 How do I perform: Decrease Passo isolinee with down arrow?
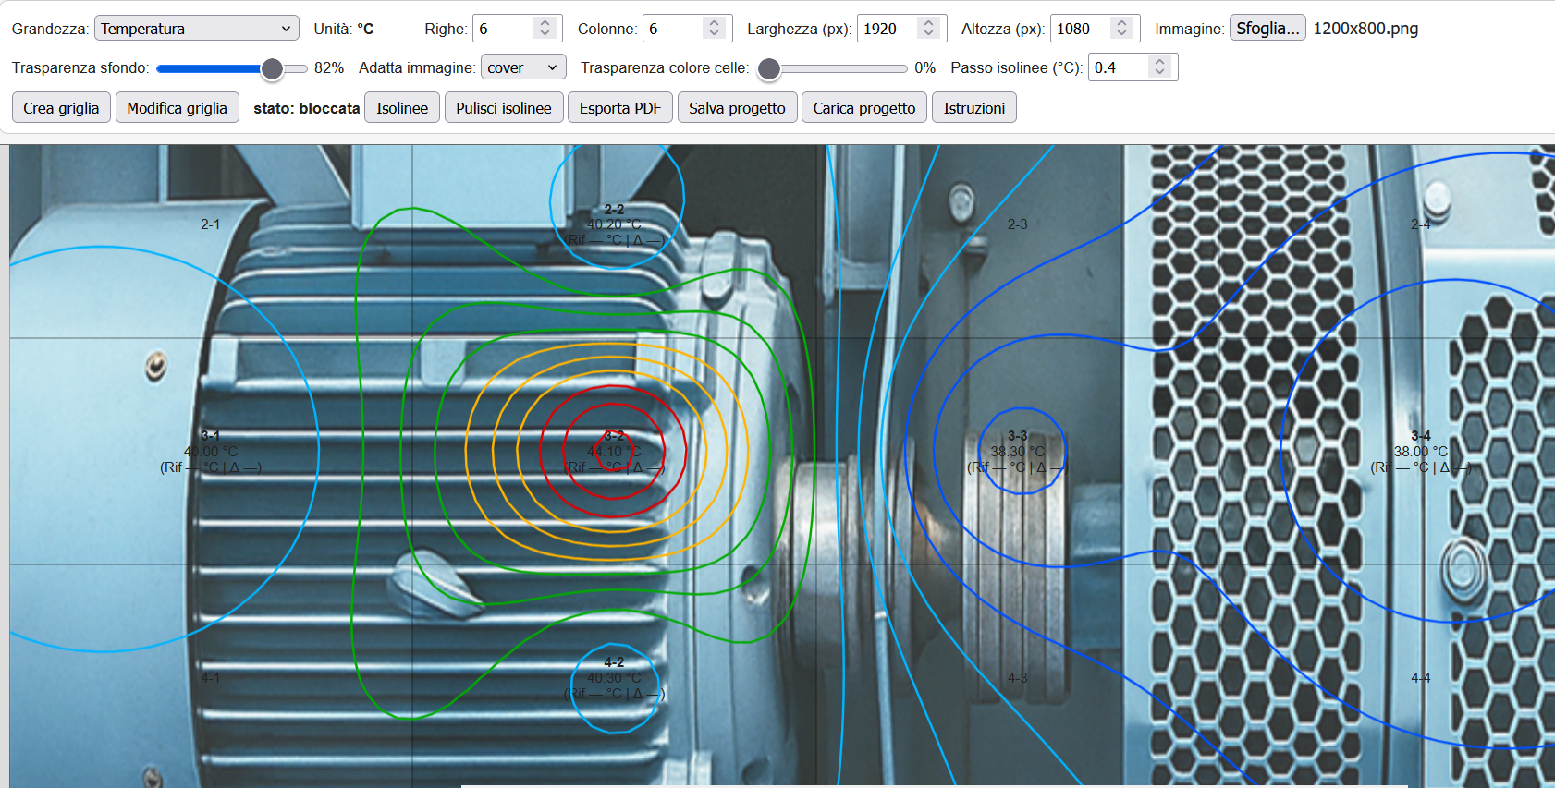pos(1160,73)
